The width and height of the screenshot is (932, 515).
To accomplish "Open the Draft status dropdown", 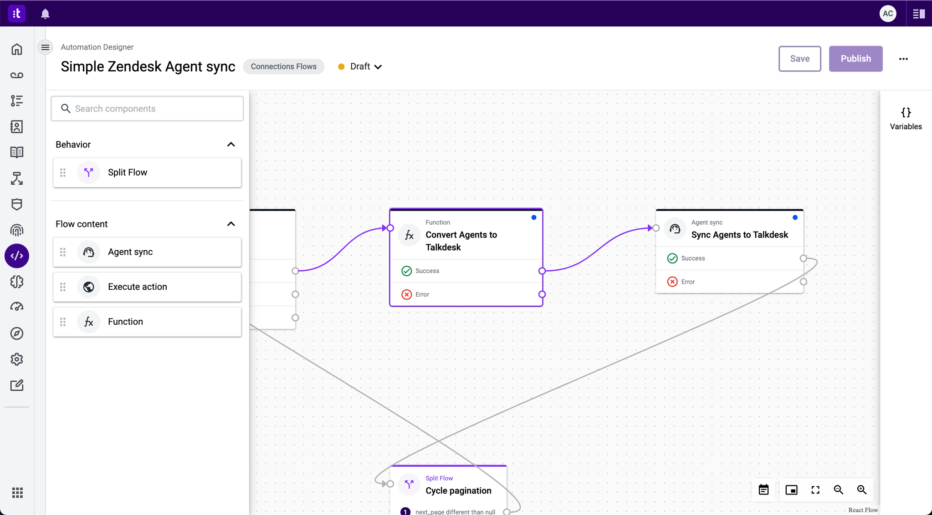I will click(x=360, y=66).
